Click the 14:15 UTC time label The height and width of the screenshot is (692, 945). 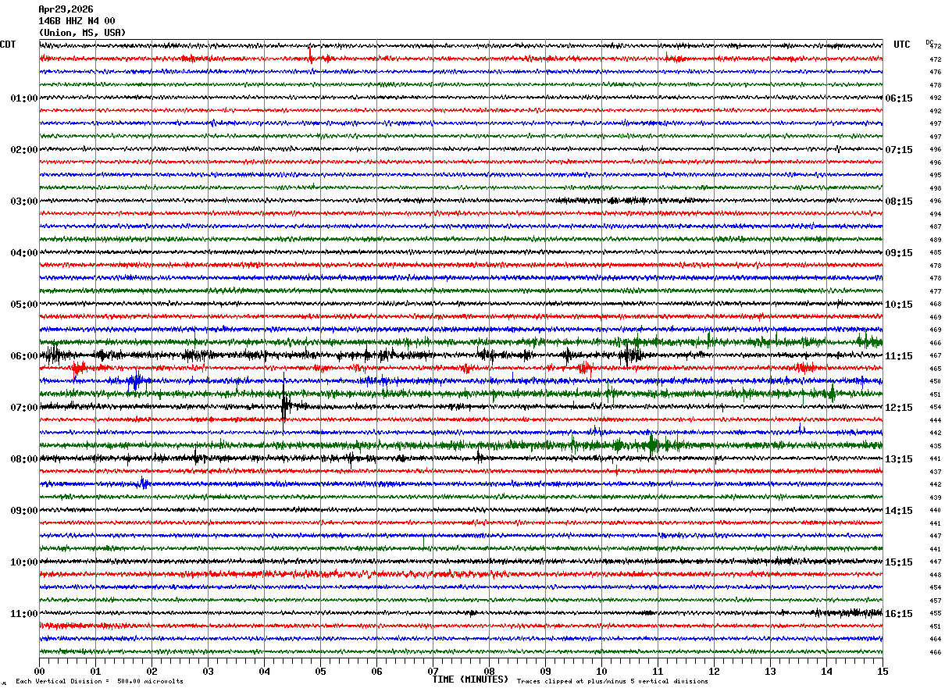[x=899, y=511]
